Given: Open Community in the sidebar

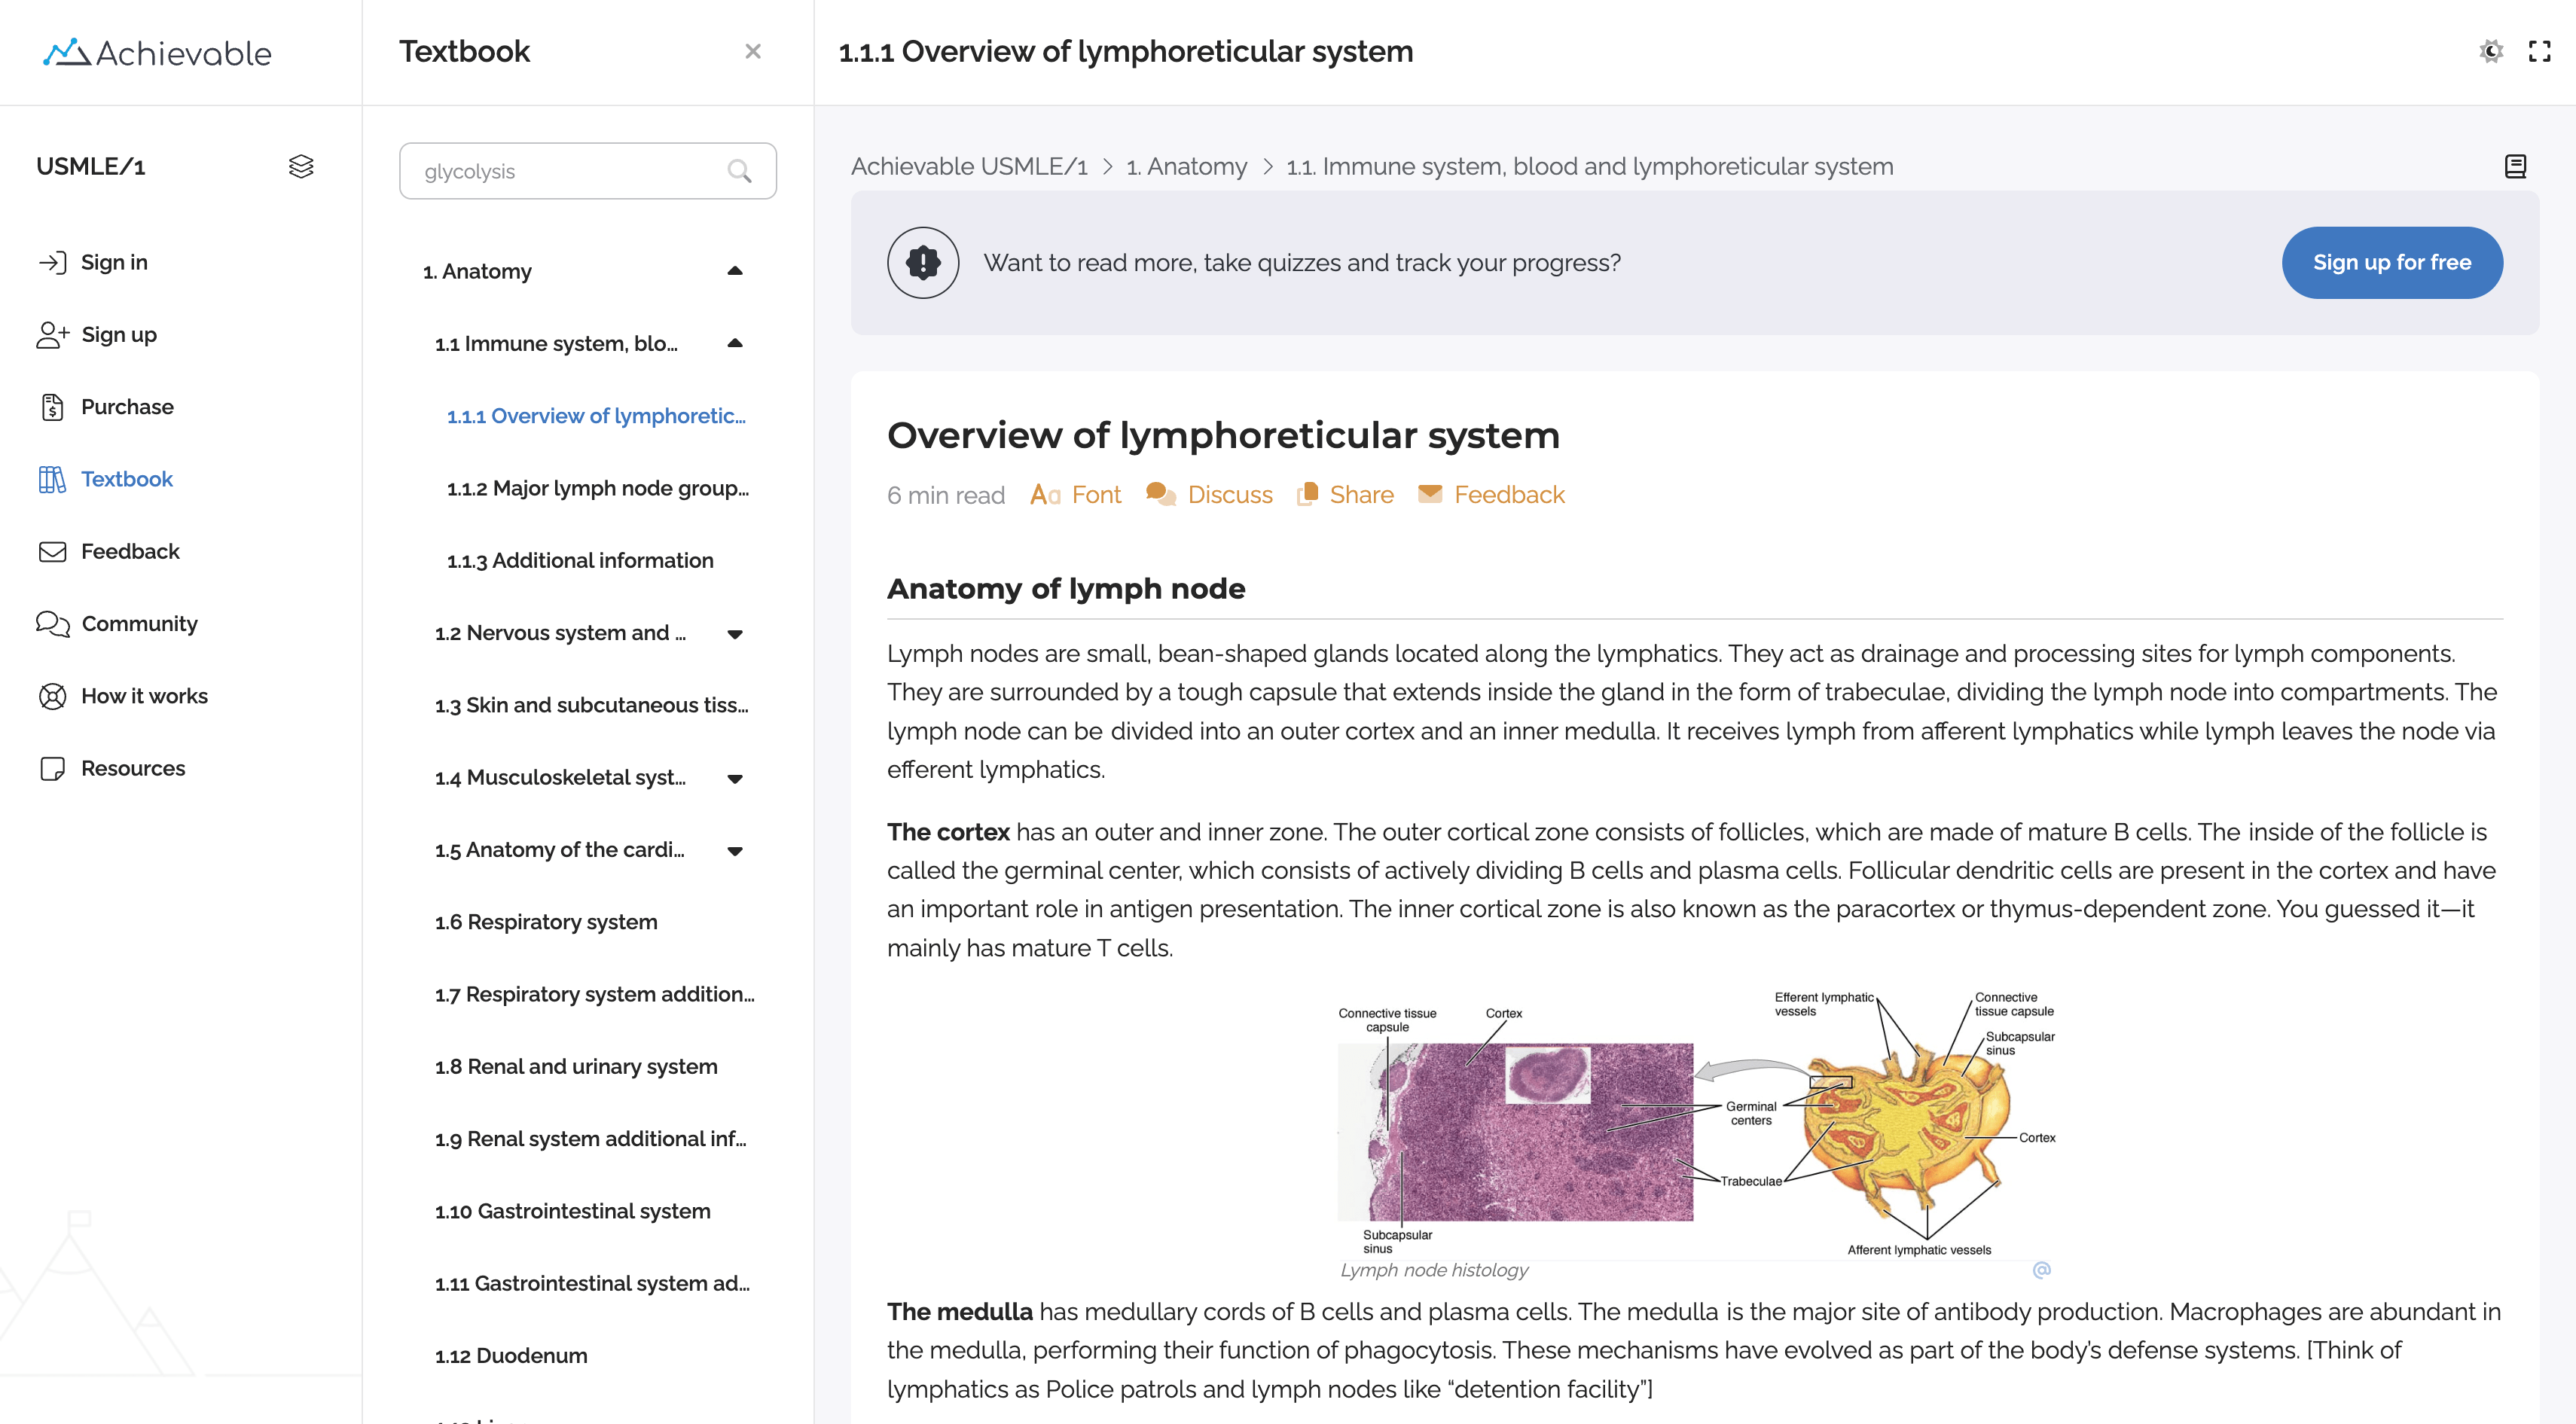Looking at the screenshot, I should coord(139,624).
